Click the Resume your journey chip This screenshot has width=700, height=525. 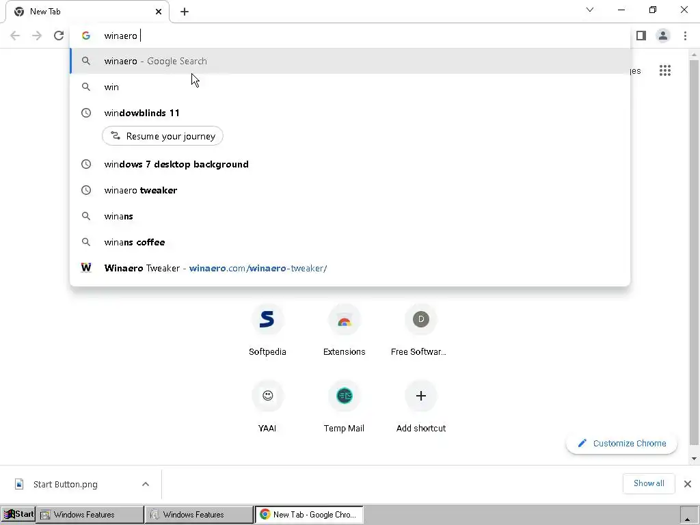(x=163, y=136)
